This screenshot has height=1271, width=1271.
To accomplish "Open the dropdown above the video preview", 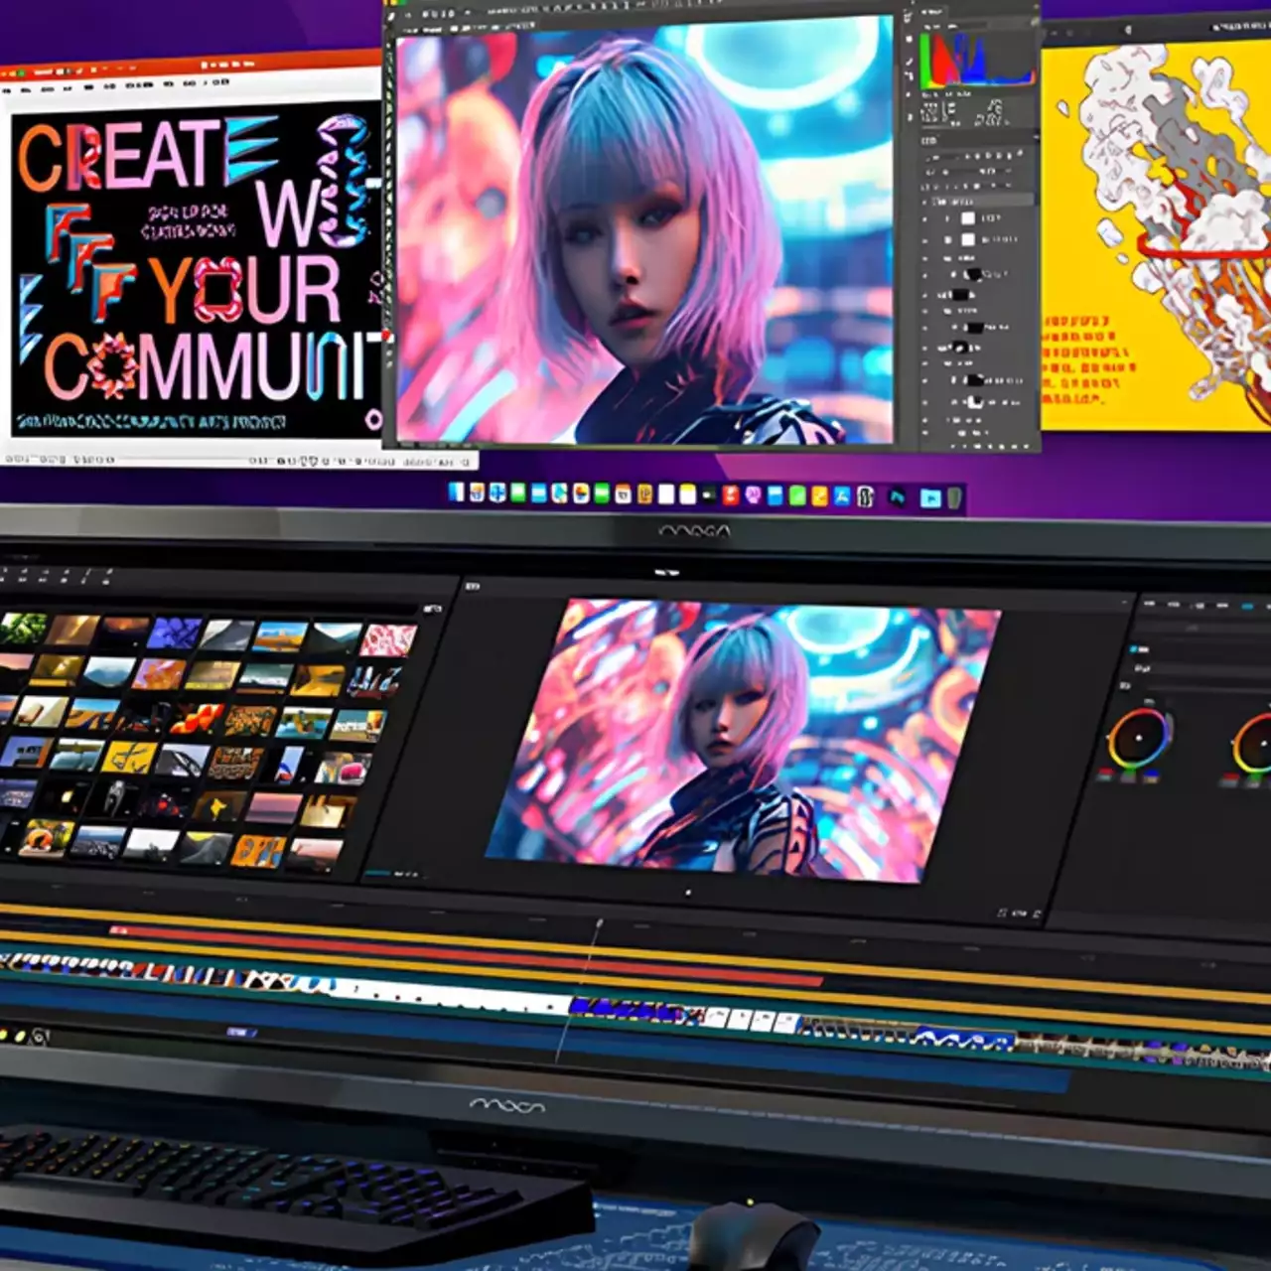I will (666, 573).
